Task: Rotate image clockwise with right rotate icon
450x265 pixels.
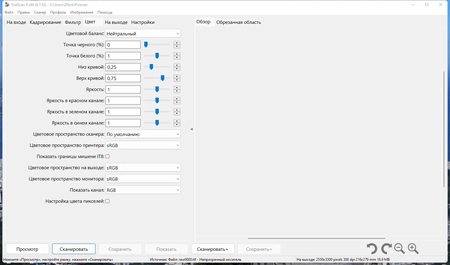Action: (x=386, y=249)
